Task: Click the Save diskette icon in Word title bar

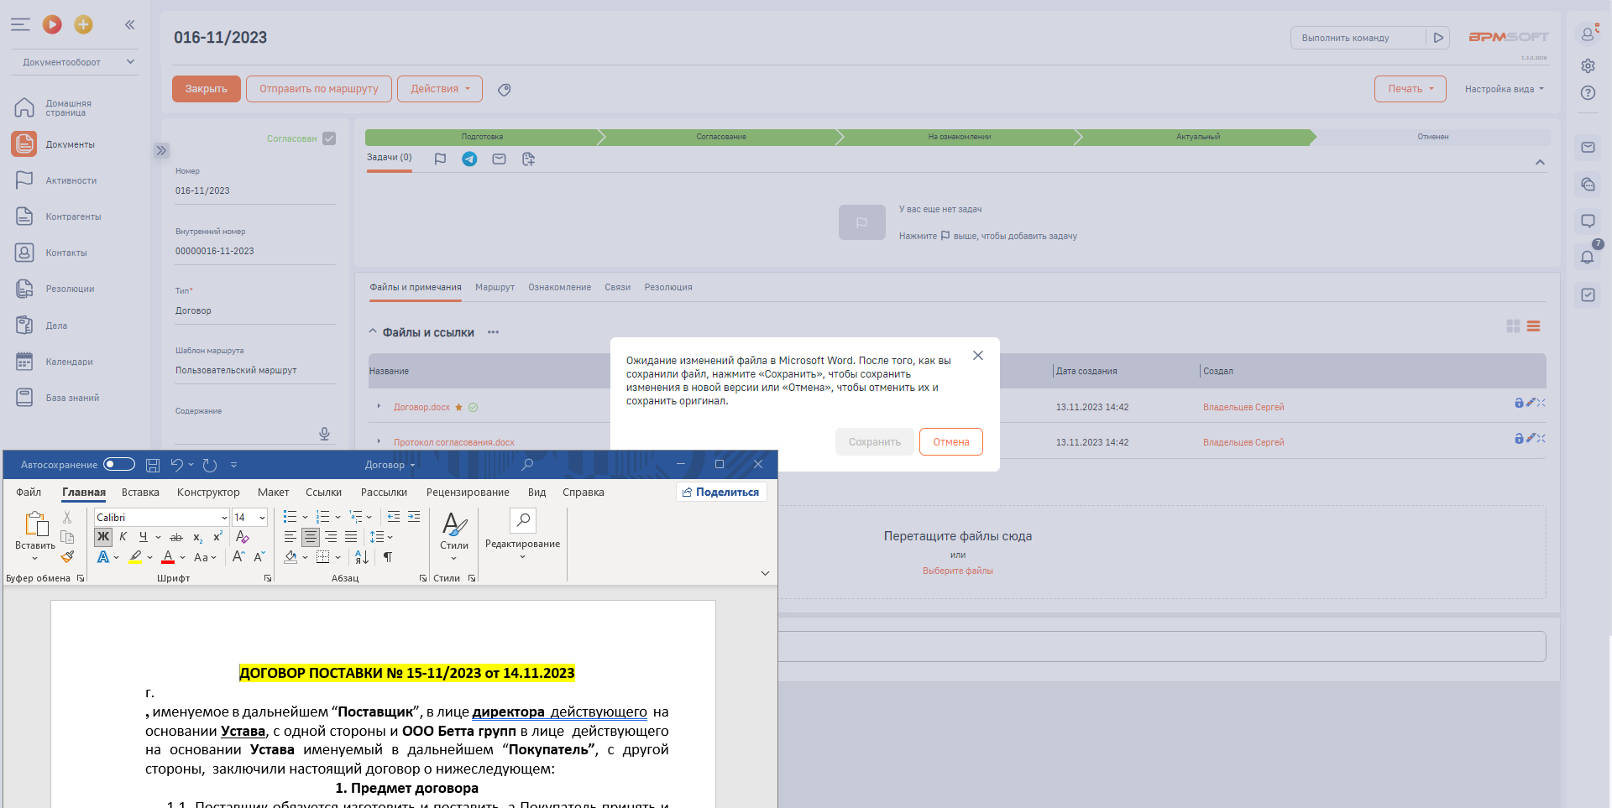Action: tap(153, 465)
